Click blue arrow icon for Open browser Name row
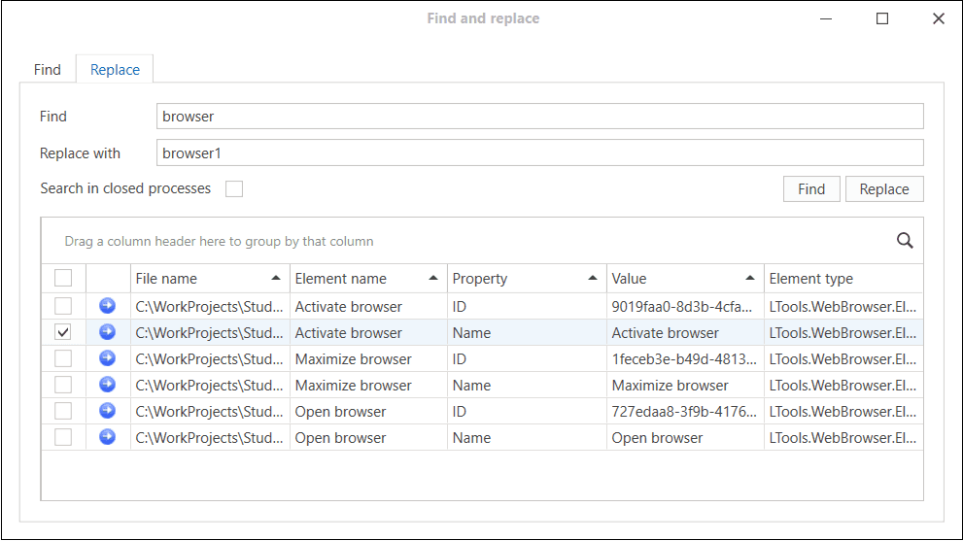 pos(108,437)
